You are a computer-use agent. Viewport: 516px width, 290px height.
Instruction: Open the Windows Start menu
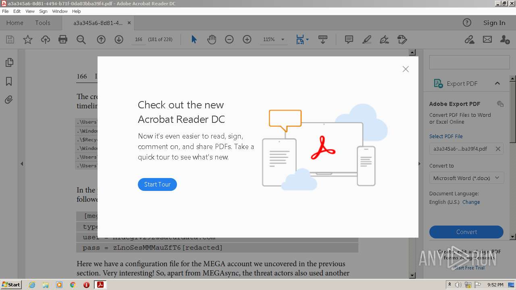(11, 285)
